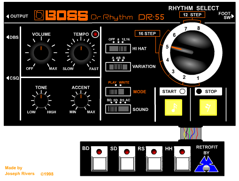Click the red LED above RS button
Viewport: 239px width, 181px height.
(x=154, y=152)
